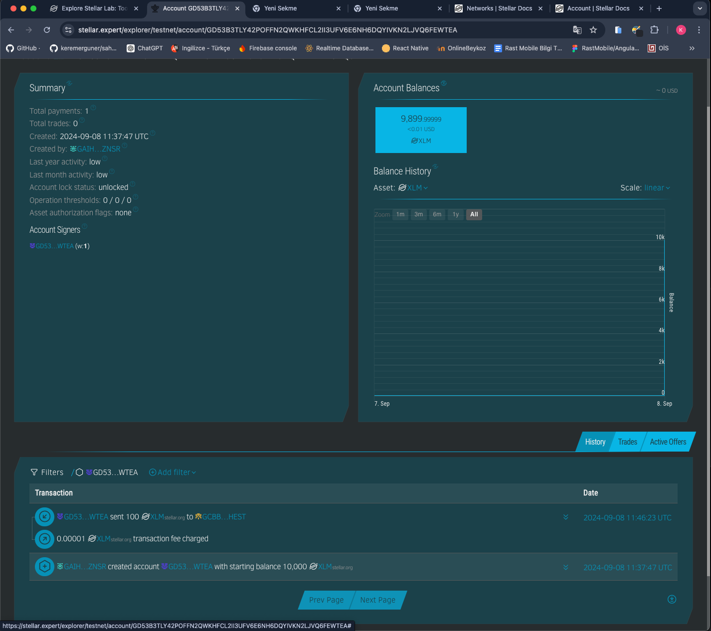Click the Filters funnel icon

pos(34,472)
